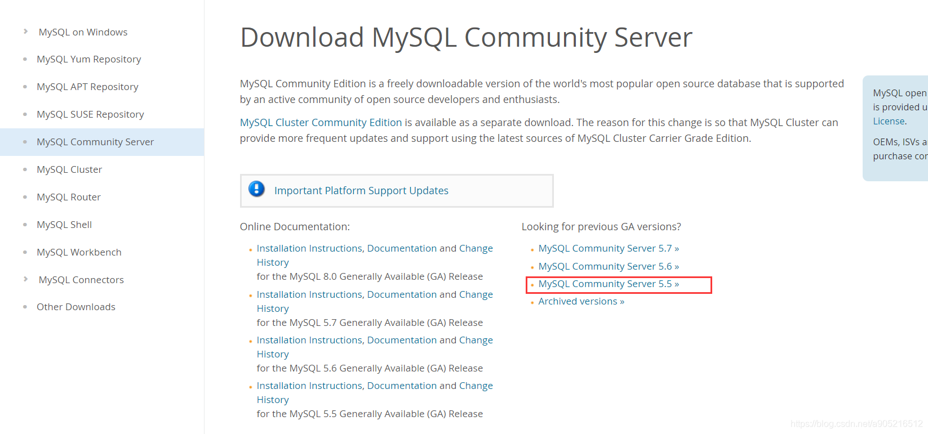
Task: Open installation instructions link for MySQL 8.0
Action: click(x=375, y=255)
